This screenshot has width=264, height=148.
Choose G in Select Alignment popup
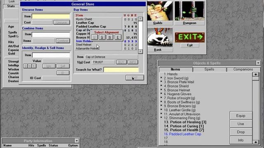[102, 37]
